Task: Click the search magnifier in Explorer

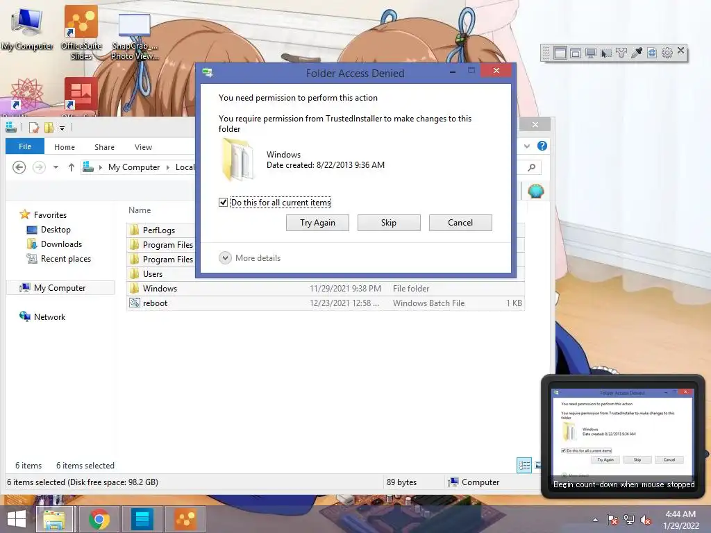Action: coord(531,167)
